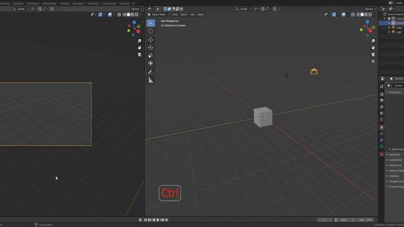
Task: Open the World properties tab icon
Action: tap(381, 119)
